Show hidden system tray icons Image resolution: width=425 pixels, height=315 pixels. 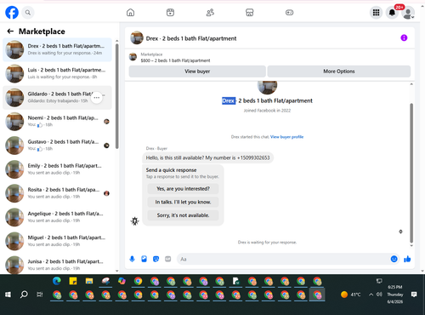pos(371,295)
